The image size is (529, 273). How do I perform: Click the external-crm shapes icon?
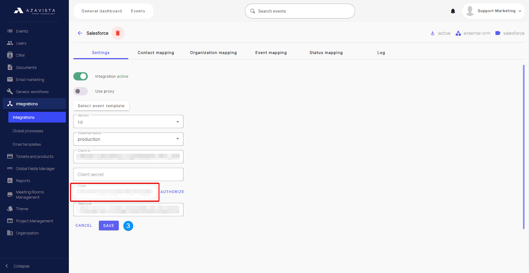pyautogui.click(x=458, y=33)
